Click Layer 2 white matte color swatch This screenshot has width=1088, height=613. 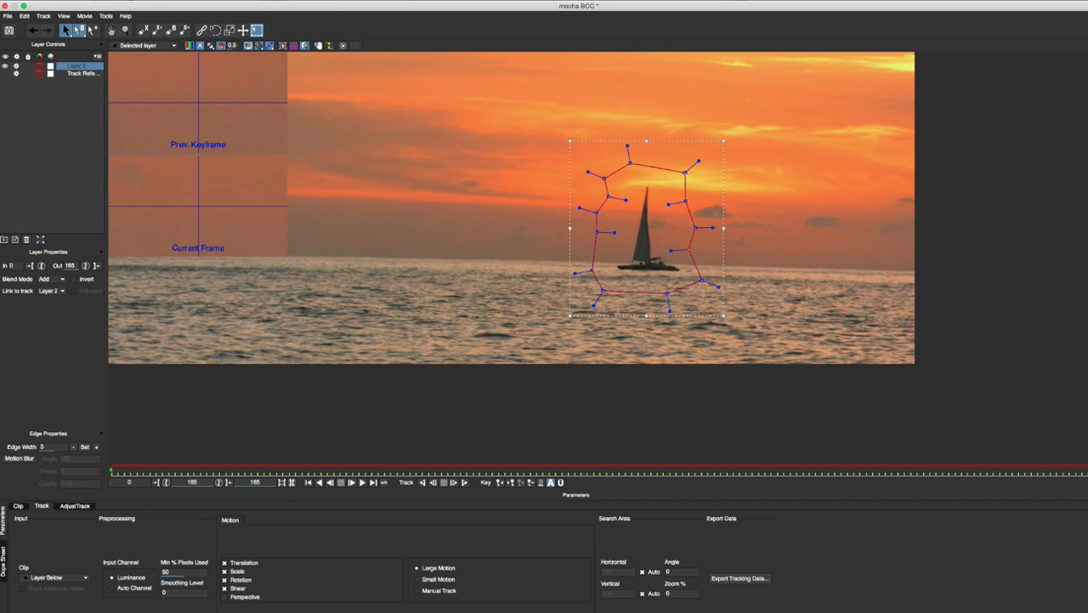click(50, 66)
